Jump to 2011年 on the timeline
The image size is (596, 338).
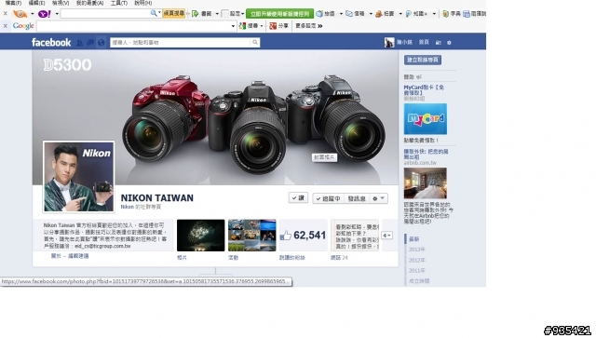(417, 271)
